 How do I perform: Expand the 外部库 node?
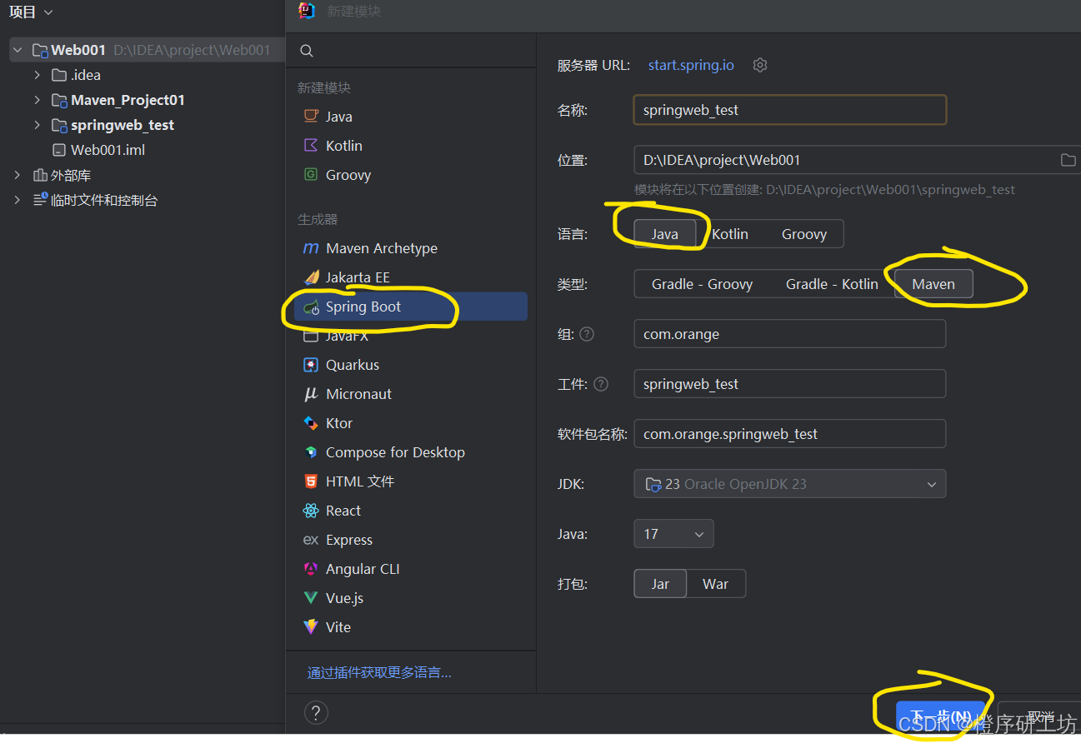point(18,175)
